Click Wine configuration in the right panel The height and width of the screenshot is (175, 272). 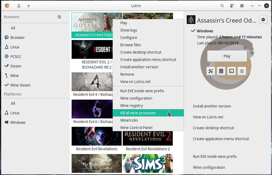coord(209,167)
